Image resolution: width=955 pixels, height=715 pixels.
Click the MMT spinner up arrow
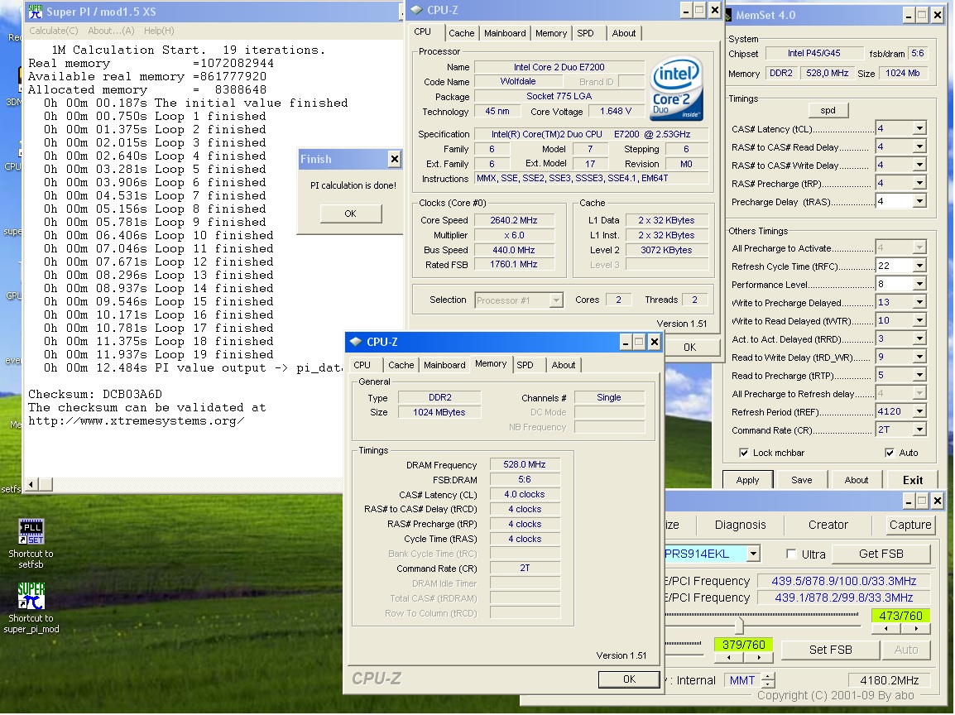(x=769, y=676)
